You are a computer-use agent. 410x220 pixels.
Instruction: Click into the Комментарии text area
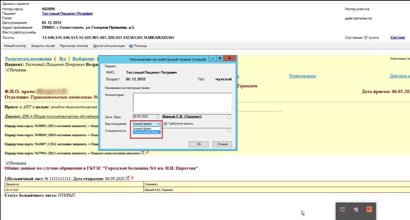pyautogui.click(x=182, y=103)
